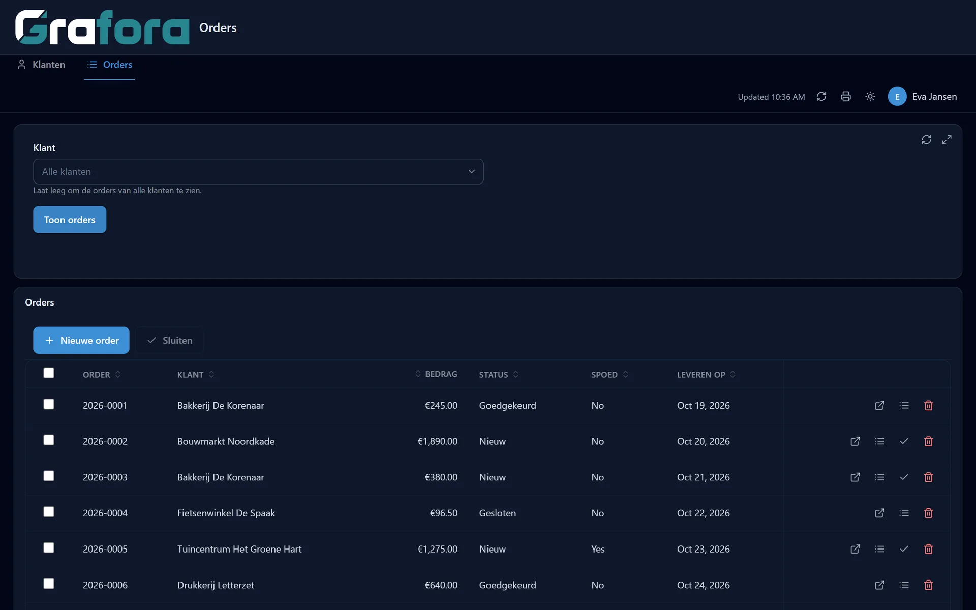976x610 pixels.
Task: Sort the table by LEVEREN OP column
Action: (706, 374)
